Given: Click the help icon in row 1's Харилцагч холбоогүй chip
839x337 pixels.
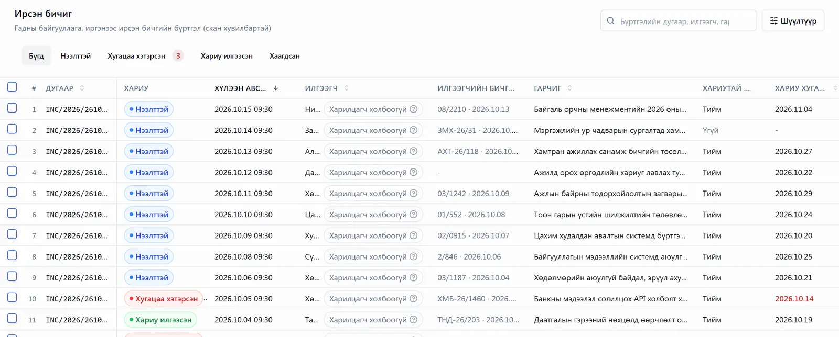Looking at the screenshot, I should click(414, 109).
